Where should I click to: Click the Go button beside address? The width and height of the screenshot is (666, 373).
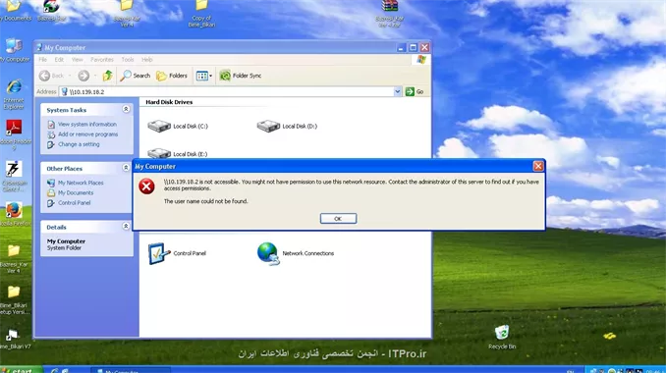point(415,91)
